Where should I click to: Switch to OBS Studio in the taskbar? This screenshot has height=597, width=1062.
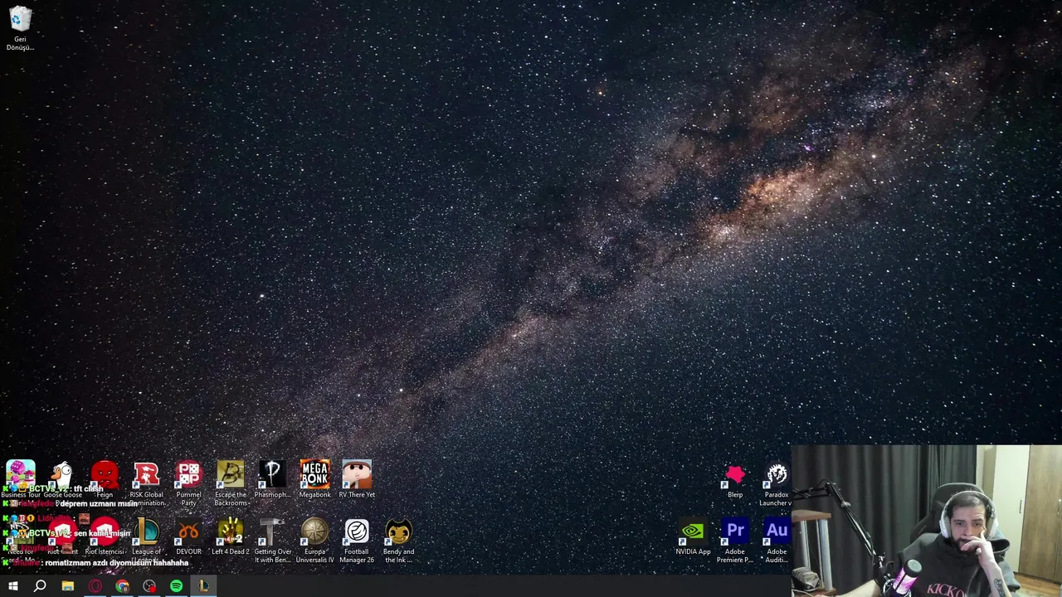(x=149, y=586)
